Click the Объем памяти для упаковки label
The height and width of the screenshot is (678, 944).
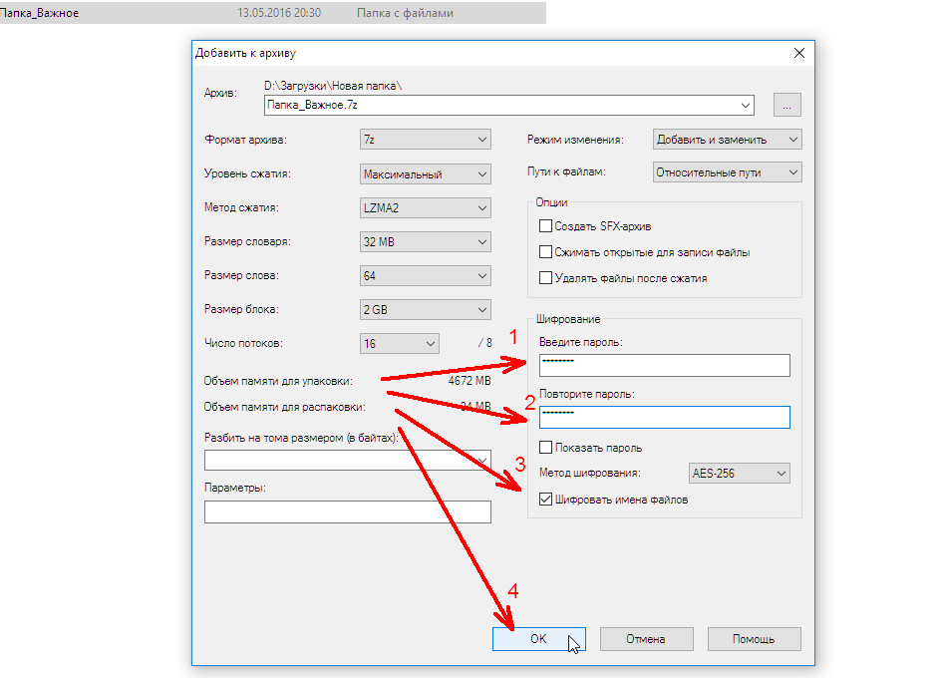point(278,381)
